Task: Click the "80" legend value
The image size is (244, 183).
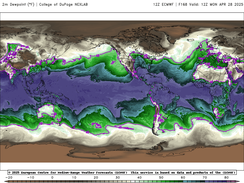Action: [x=227, y=178]
